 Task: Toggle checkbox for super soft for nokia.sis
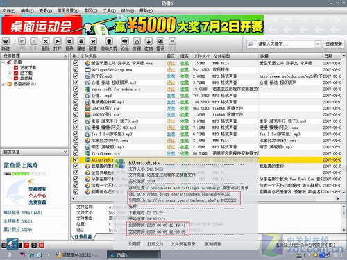76,89
